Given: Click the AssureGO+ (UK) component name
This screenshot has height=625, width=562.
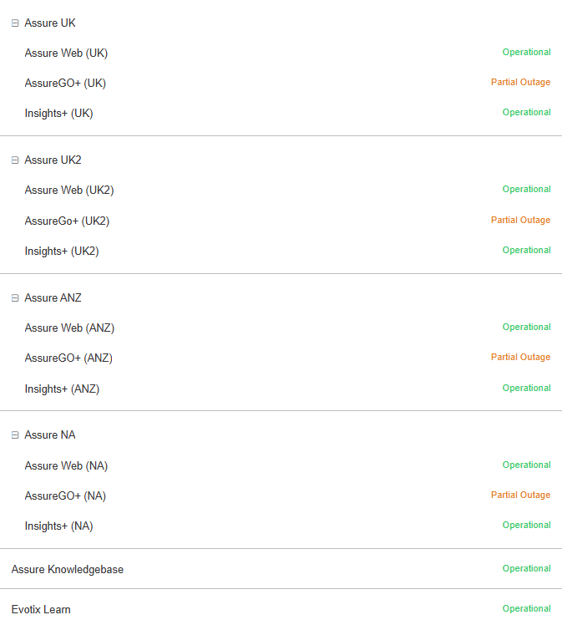Looking at the screenshot, I should click(x=65, y=84).
